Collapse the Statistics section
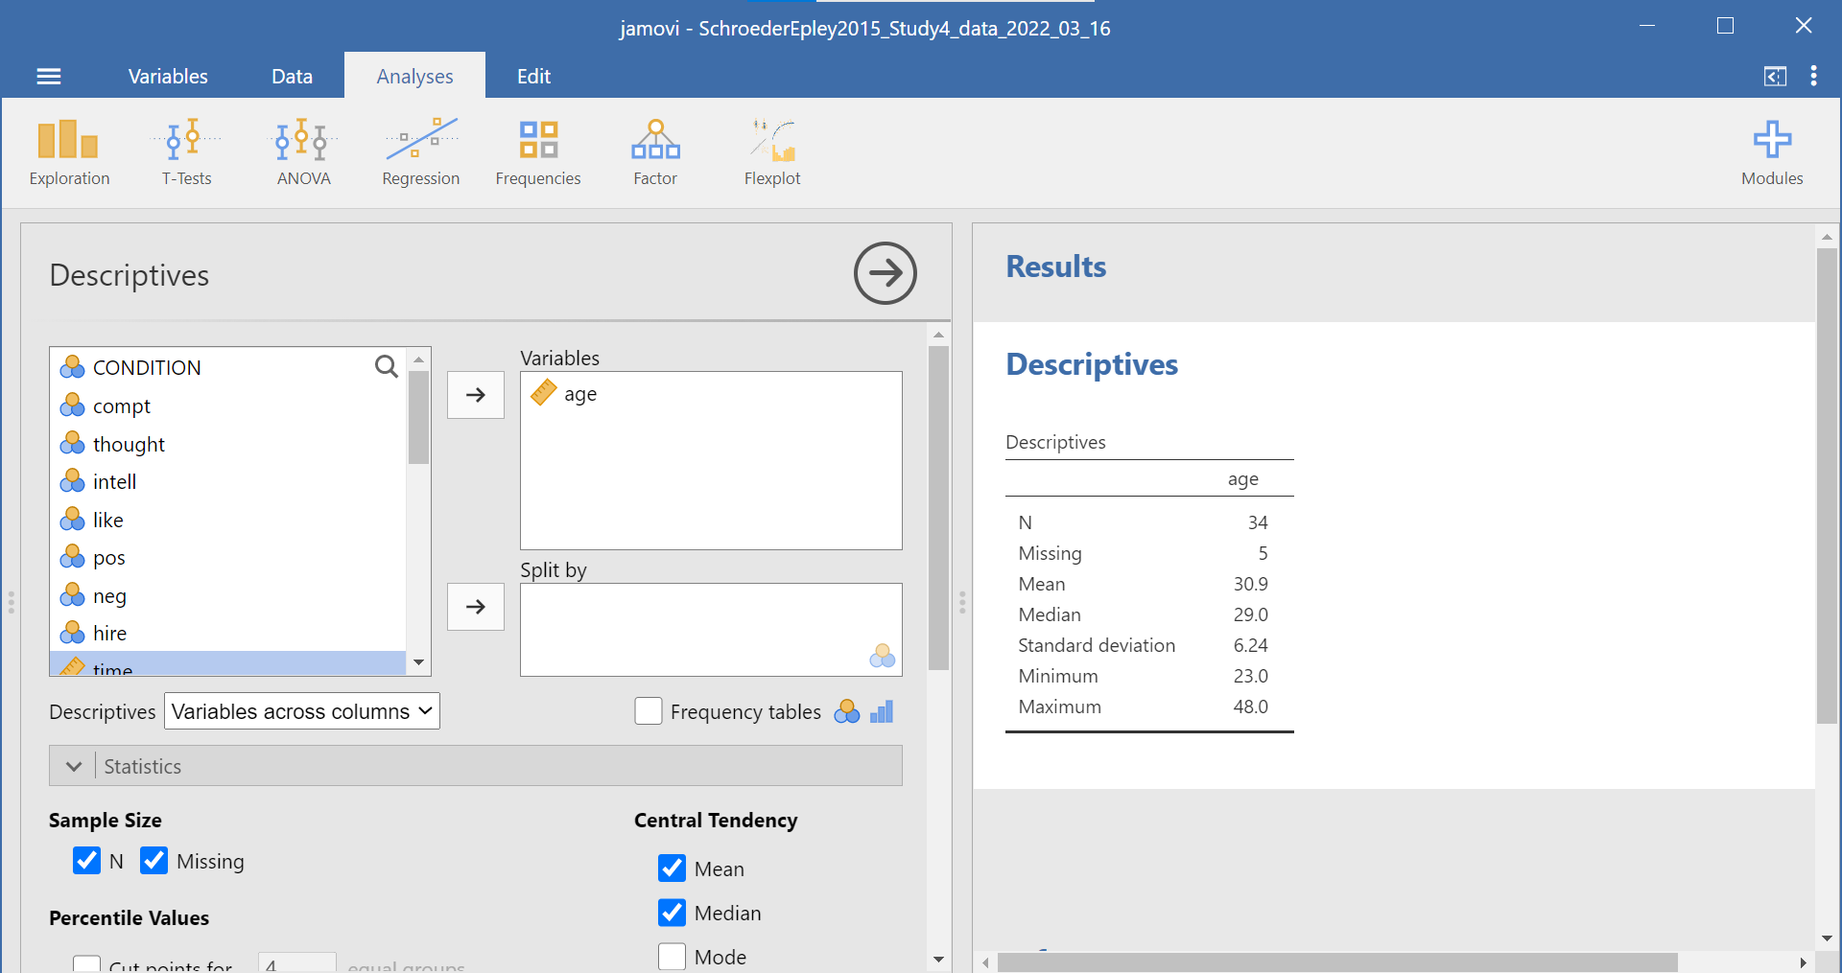This screenshot has height=973, width=1842. click(x=74, y=767)
